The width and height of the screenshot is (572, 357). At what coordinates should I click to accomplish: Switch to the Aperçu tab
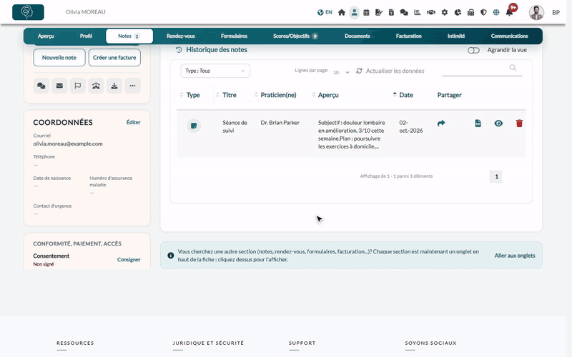click(x=46, y=36)
